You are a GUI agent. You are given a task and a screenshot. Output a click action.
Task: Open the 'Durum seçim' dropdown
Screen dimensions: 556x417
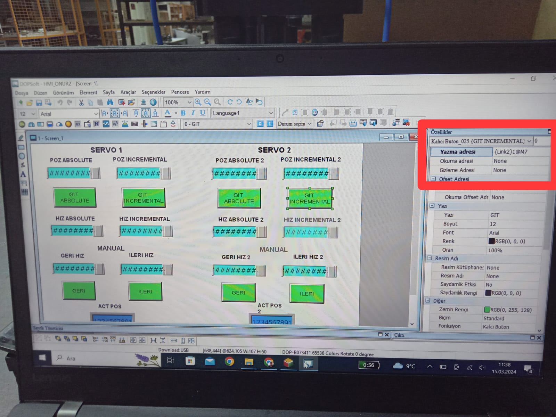click(309, 124)
